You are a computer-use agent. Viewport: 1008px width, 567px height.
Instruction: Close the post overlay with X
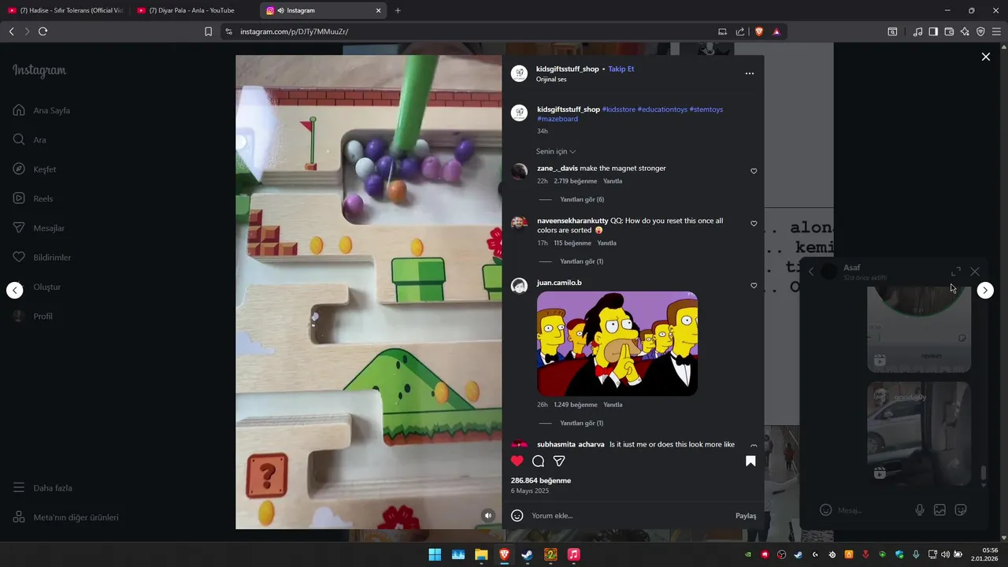[985, 57]
